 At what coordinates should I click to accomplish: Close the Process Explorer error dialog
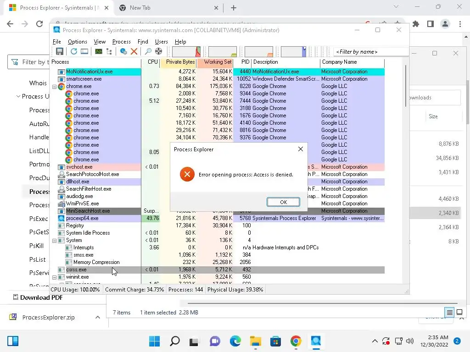tap(301, 149)
